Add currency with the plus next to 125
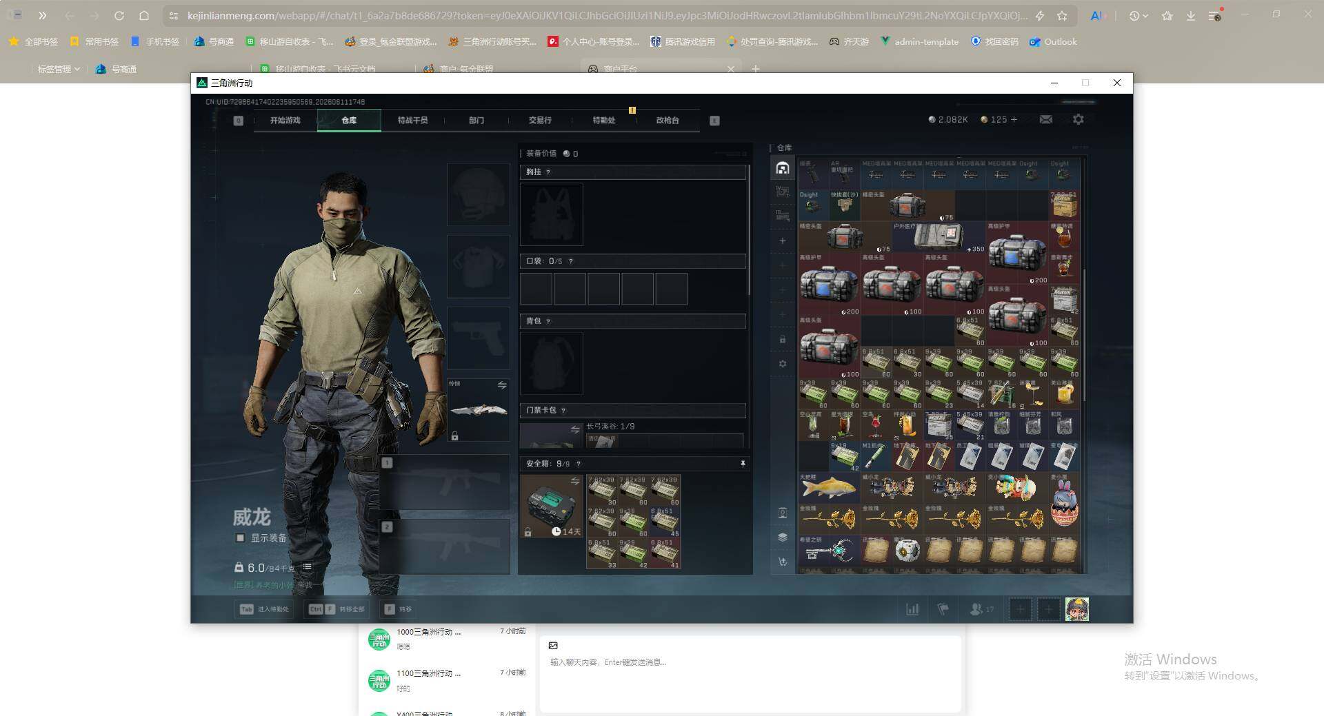 pos(1014,119)
